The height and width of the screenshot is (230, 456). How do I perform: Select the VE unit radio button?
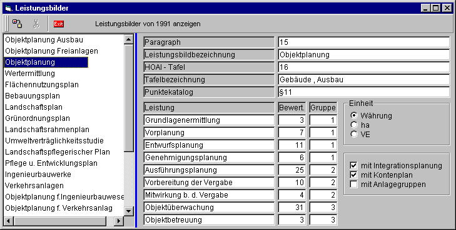354,134
